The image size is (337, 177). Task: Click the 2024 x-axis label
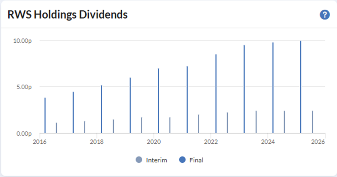(268, 142)
